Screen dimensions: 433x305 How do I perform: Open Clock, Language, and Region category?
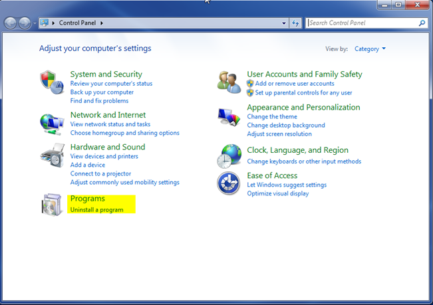[298, 150]
